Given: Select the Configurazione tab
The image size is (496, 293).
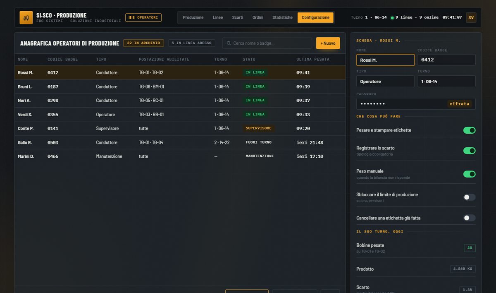Looking at the screenshot, I should [315, 17].
